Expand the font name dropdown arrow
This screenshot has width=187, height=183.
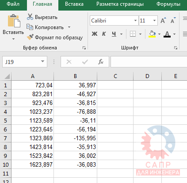coord(135,21)
